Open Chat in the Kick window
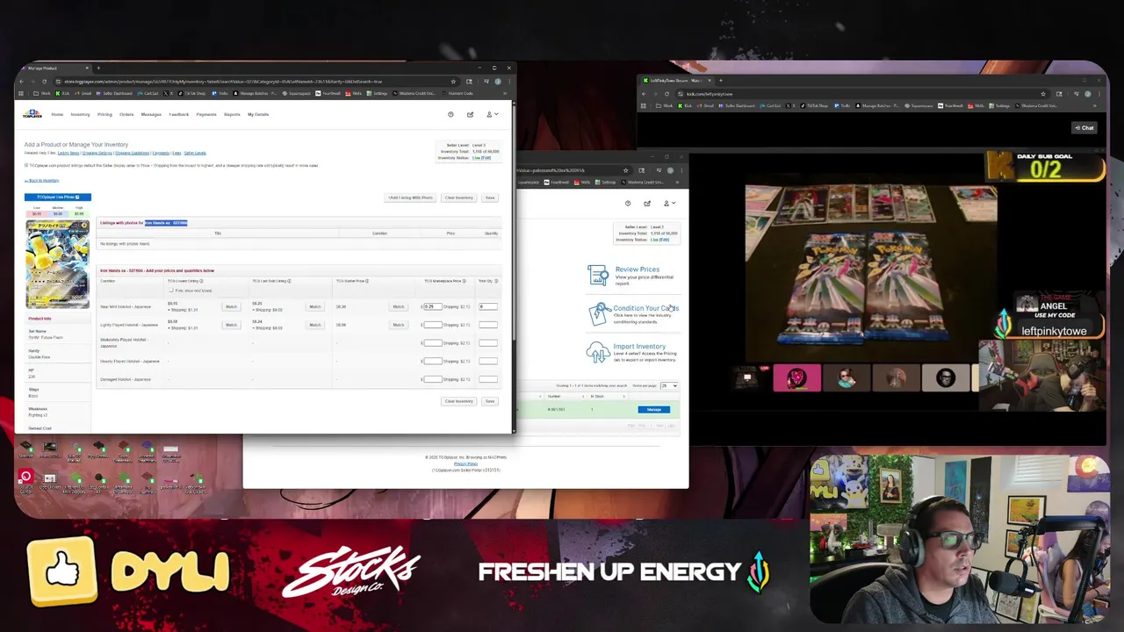Screen dimensions: 1124x632 click(1084, 128)
